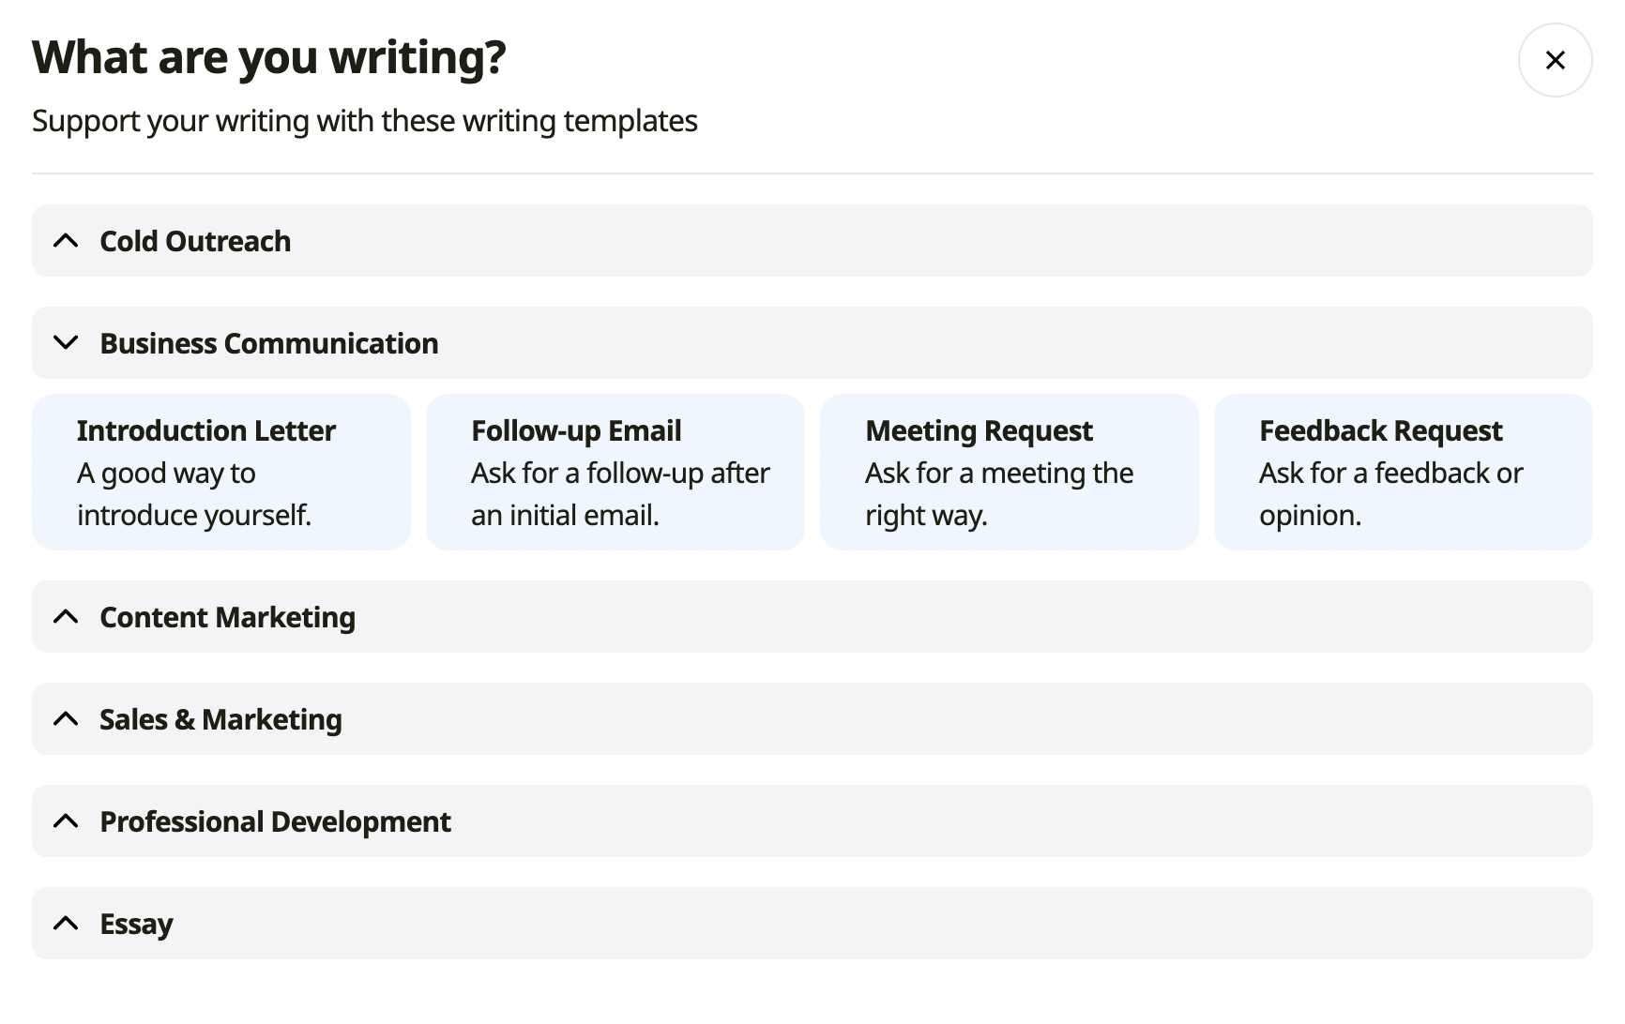This screenshot has width=1625, height=1024.
Task: Select the Introduction Letter template card
Action: pyautogui.click(x=221, y=473)
